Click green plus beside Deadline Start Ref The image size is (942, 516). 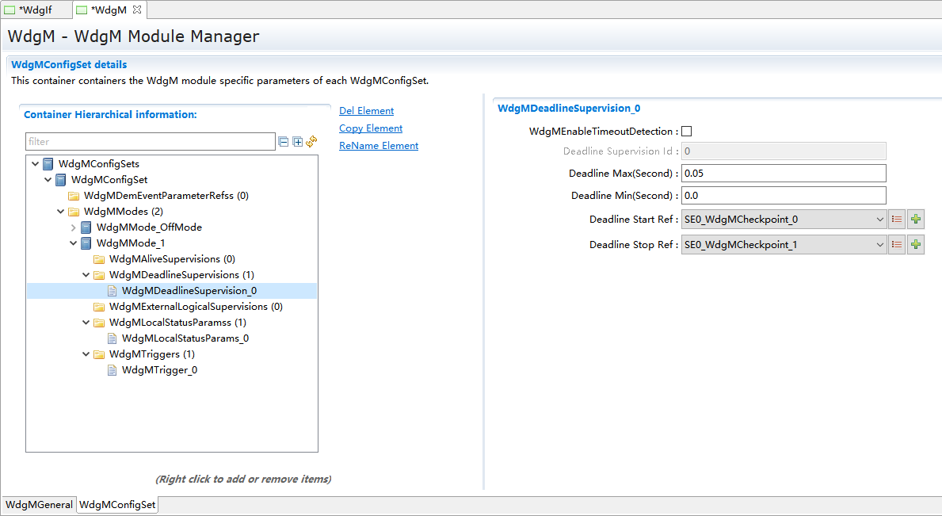(x=916, y=220)
